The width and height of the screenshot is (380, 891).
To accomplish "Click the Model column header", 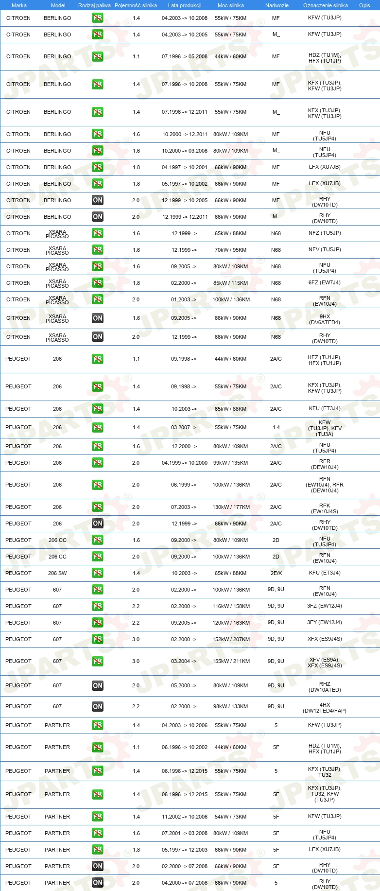I will tap(58, 5).
